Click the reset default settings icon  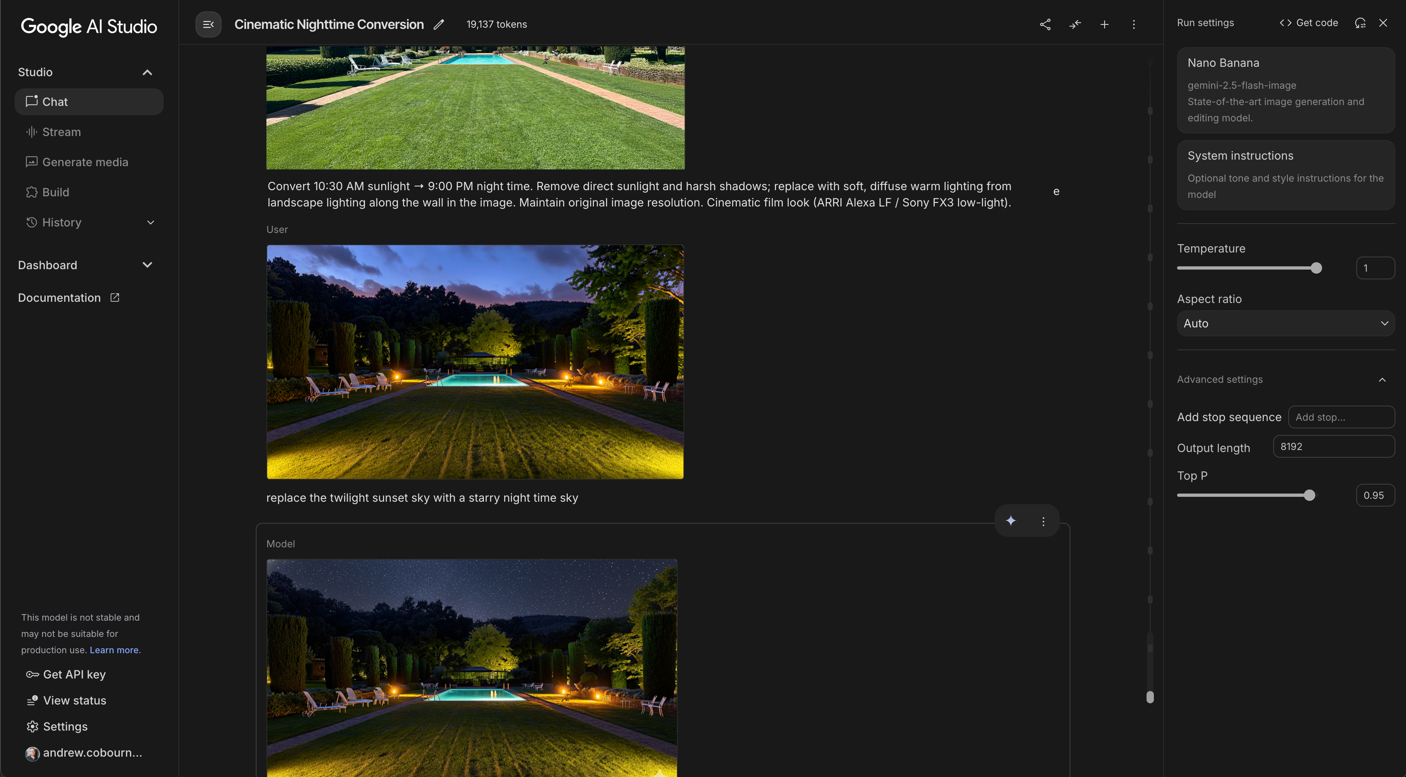[x=1360, y=23]
